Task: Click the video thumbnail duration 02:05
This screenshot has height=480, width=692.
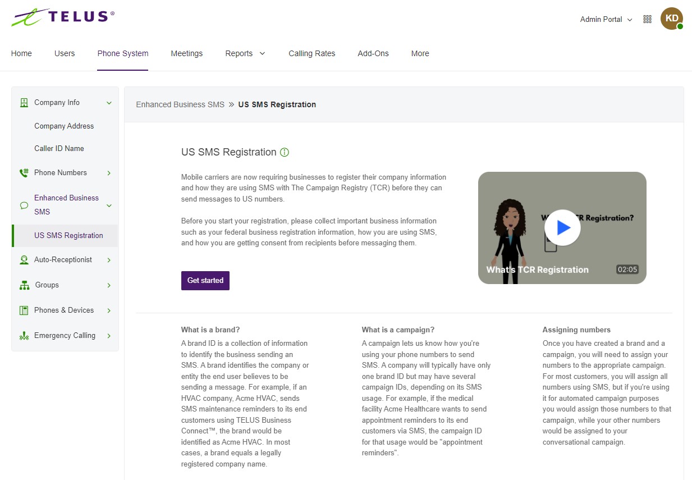Action: pyautogui.click(x=627, y=269)
